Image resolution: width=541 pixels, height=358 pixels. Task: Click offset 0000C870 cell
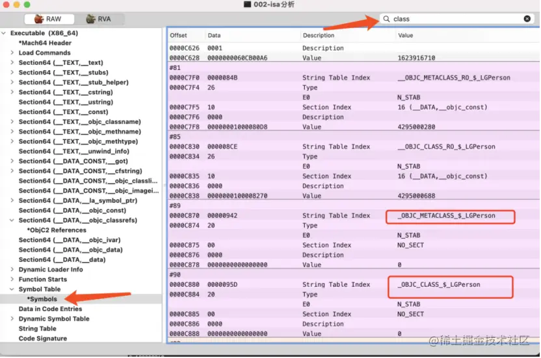click(x=184, y=216)
